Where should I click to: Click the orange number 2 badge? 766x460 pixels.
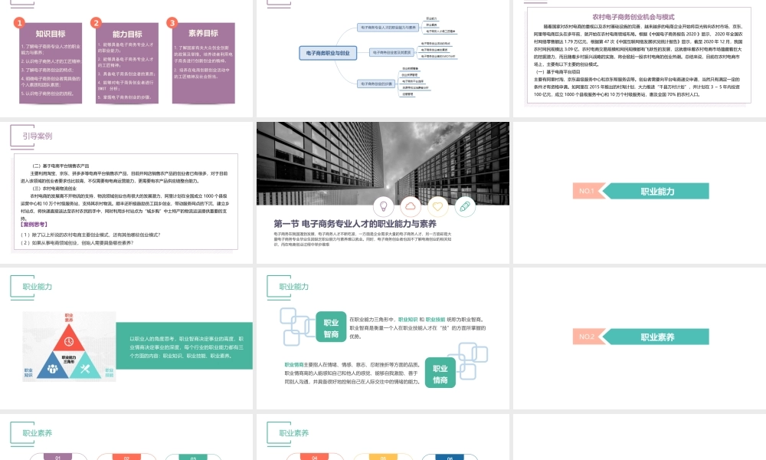click(x=97, y=23)
